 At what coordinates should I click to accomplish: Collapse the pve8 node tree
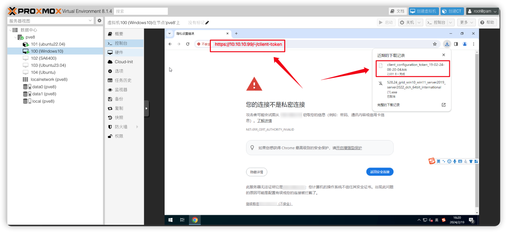point(15,37)
